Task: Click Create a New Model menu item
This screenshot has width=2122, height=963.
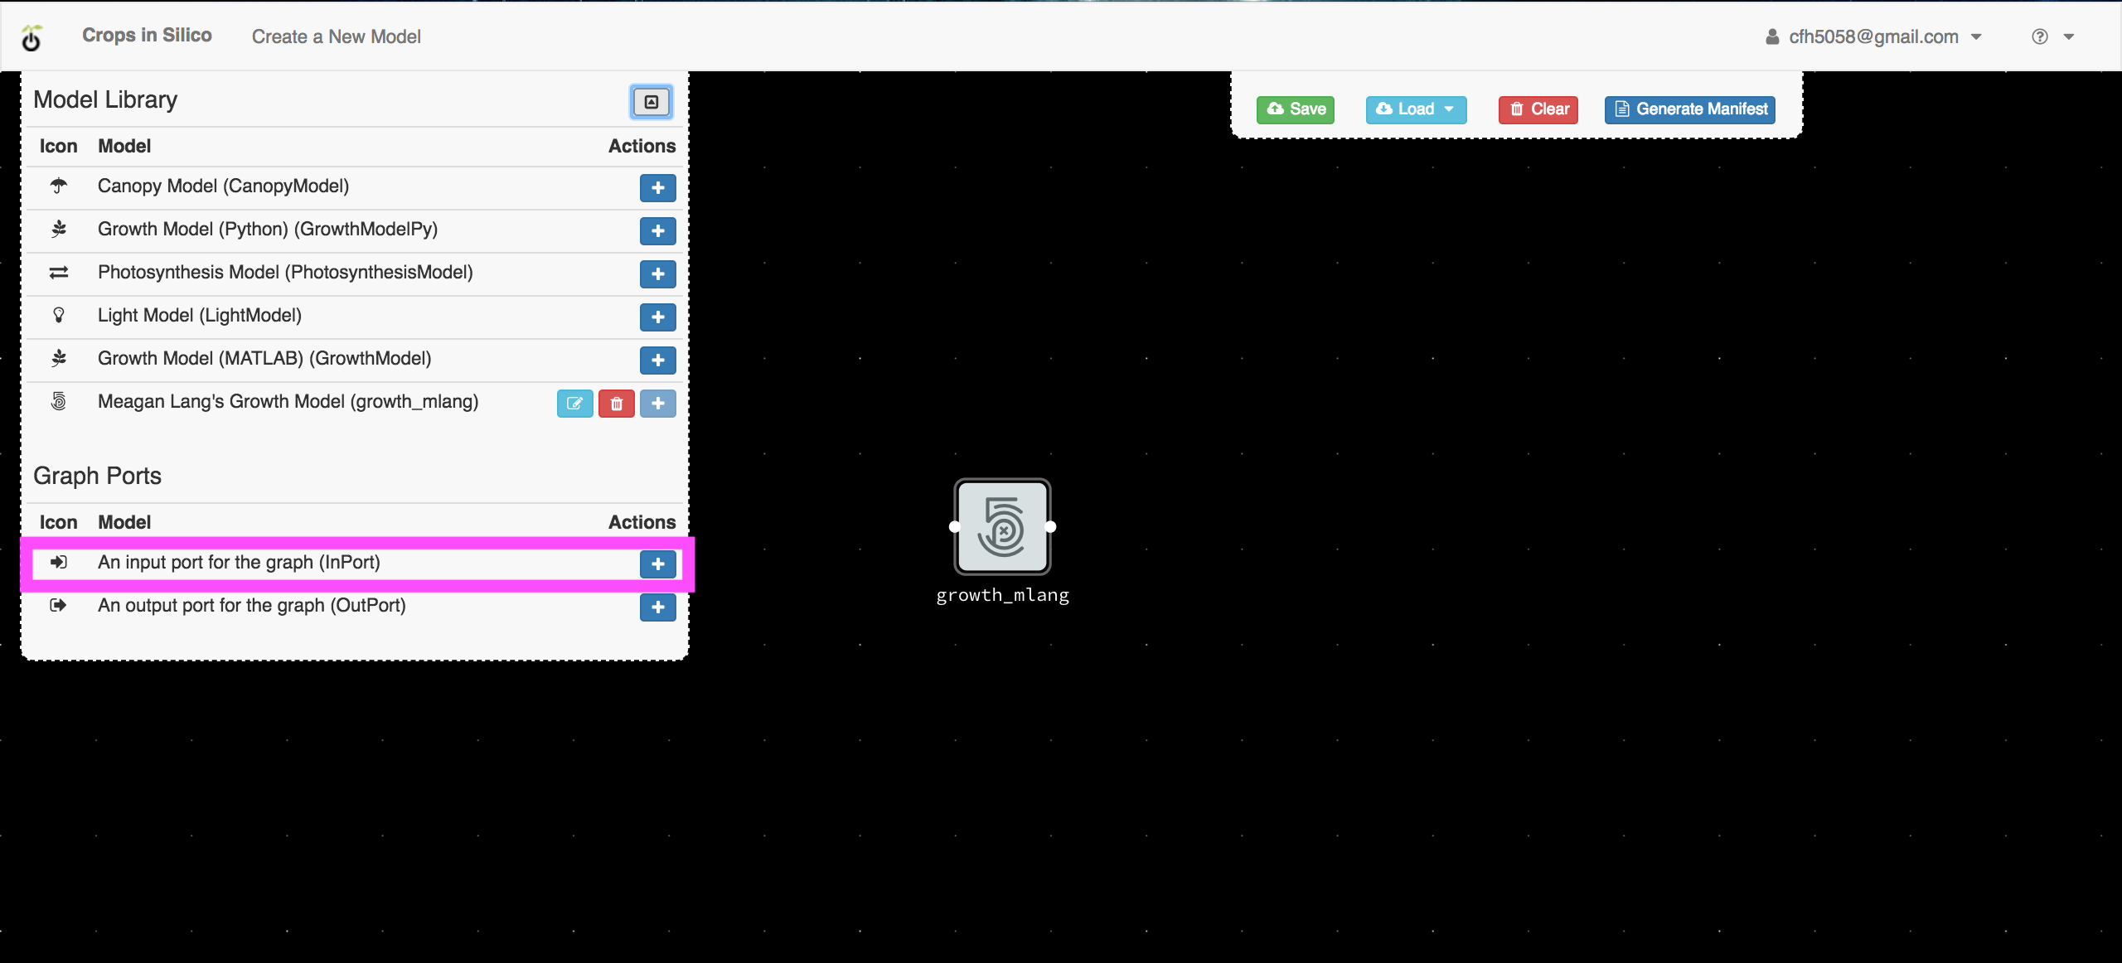Action: pos(336,36)
